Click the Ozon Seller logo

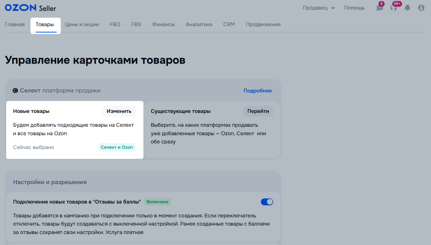pyautogui.click(x=30, y=8)
